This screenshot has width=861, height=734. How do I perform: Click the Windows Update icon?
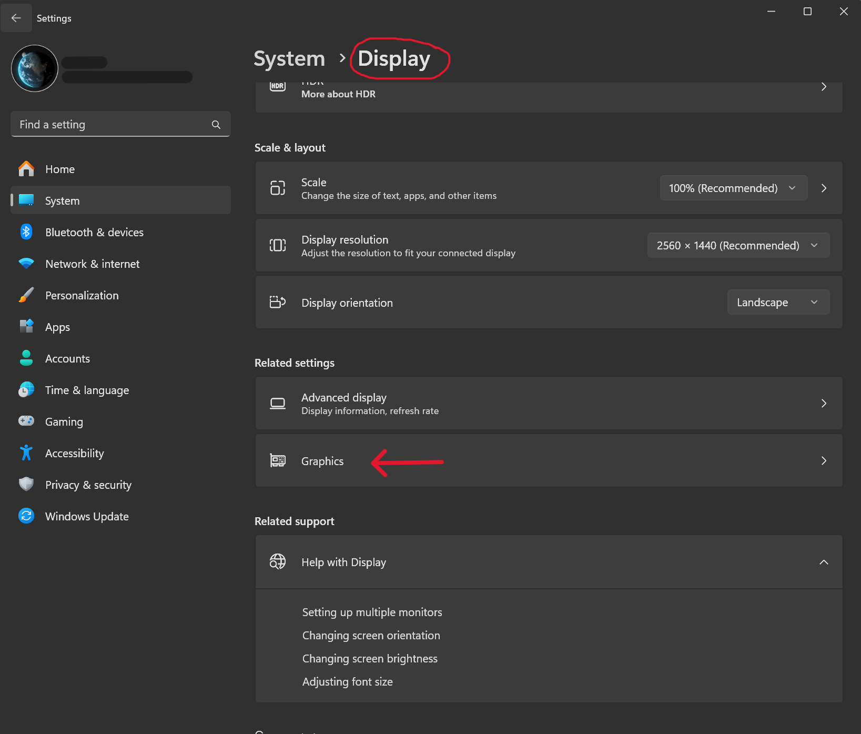tap(26, 516)
